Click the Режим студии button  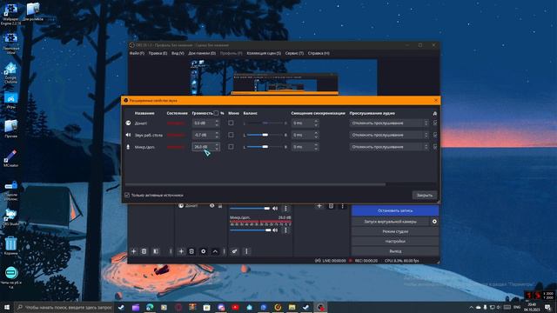395,231
